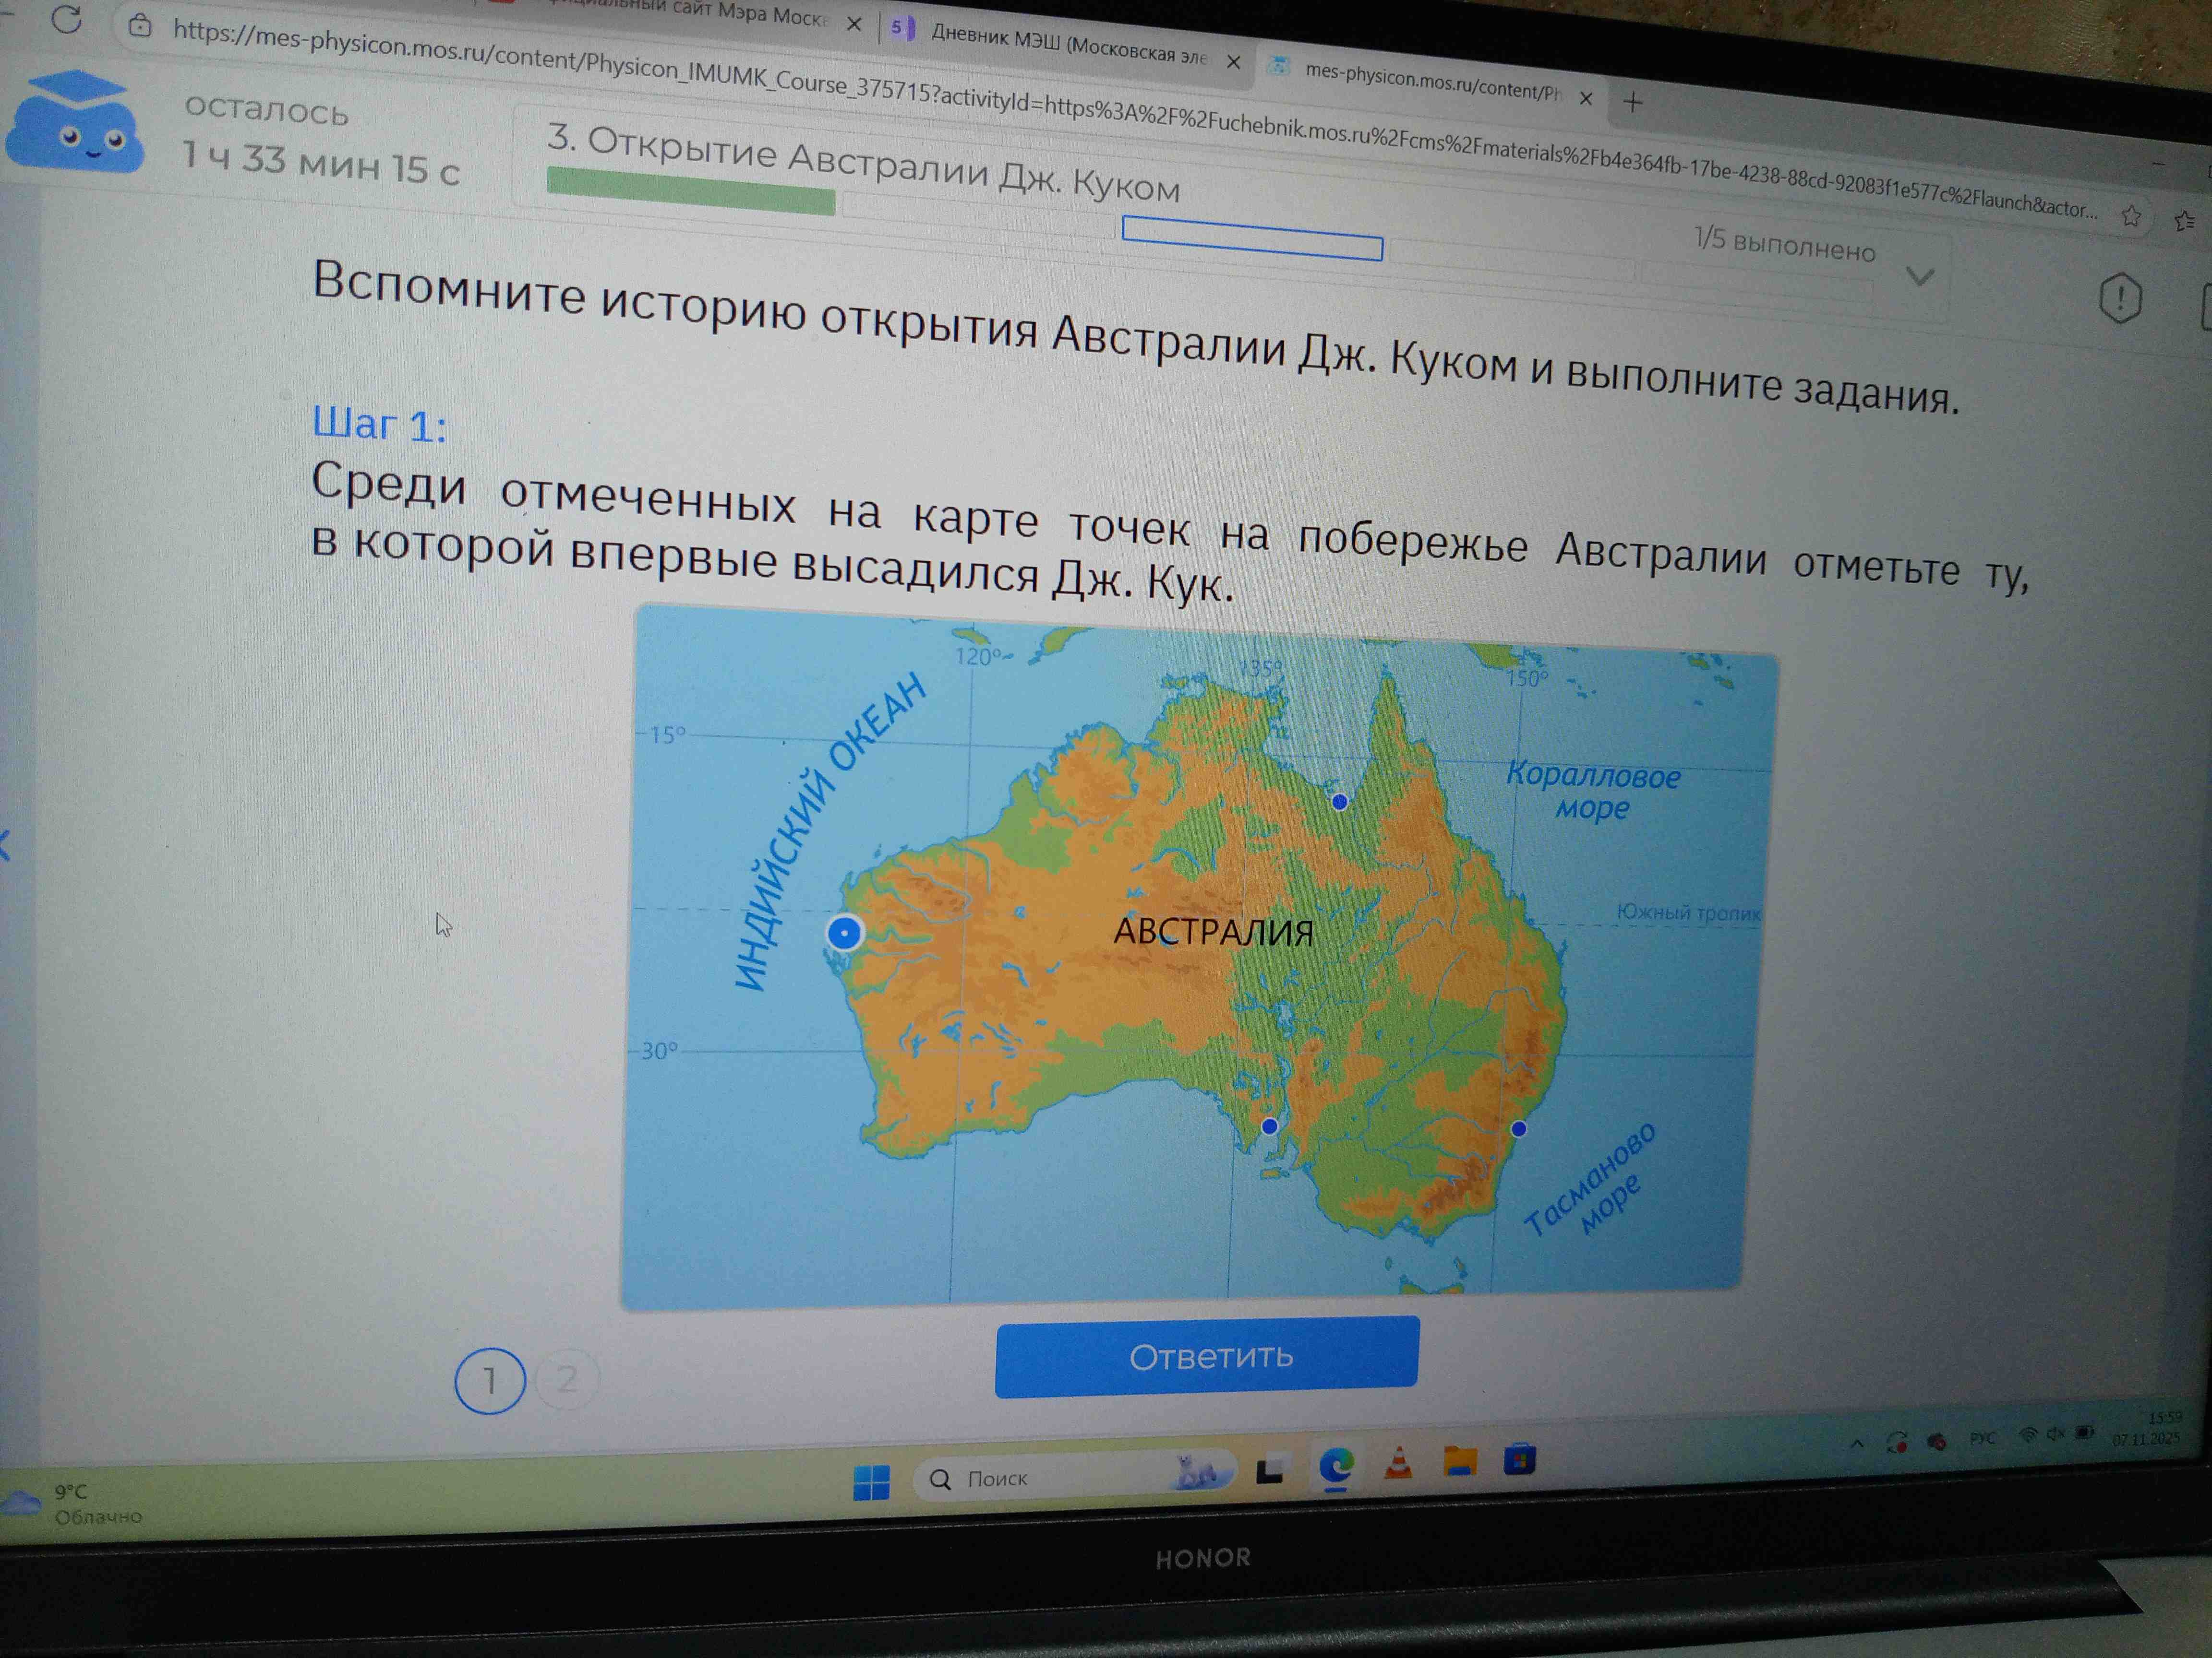2212x1658 pixels.
Task: Click the battery tray icon
Action: pos(2085,1431)
